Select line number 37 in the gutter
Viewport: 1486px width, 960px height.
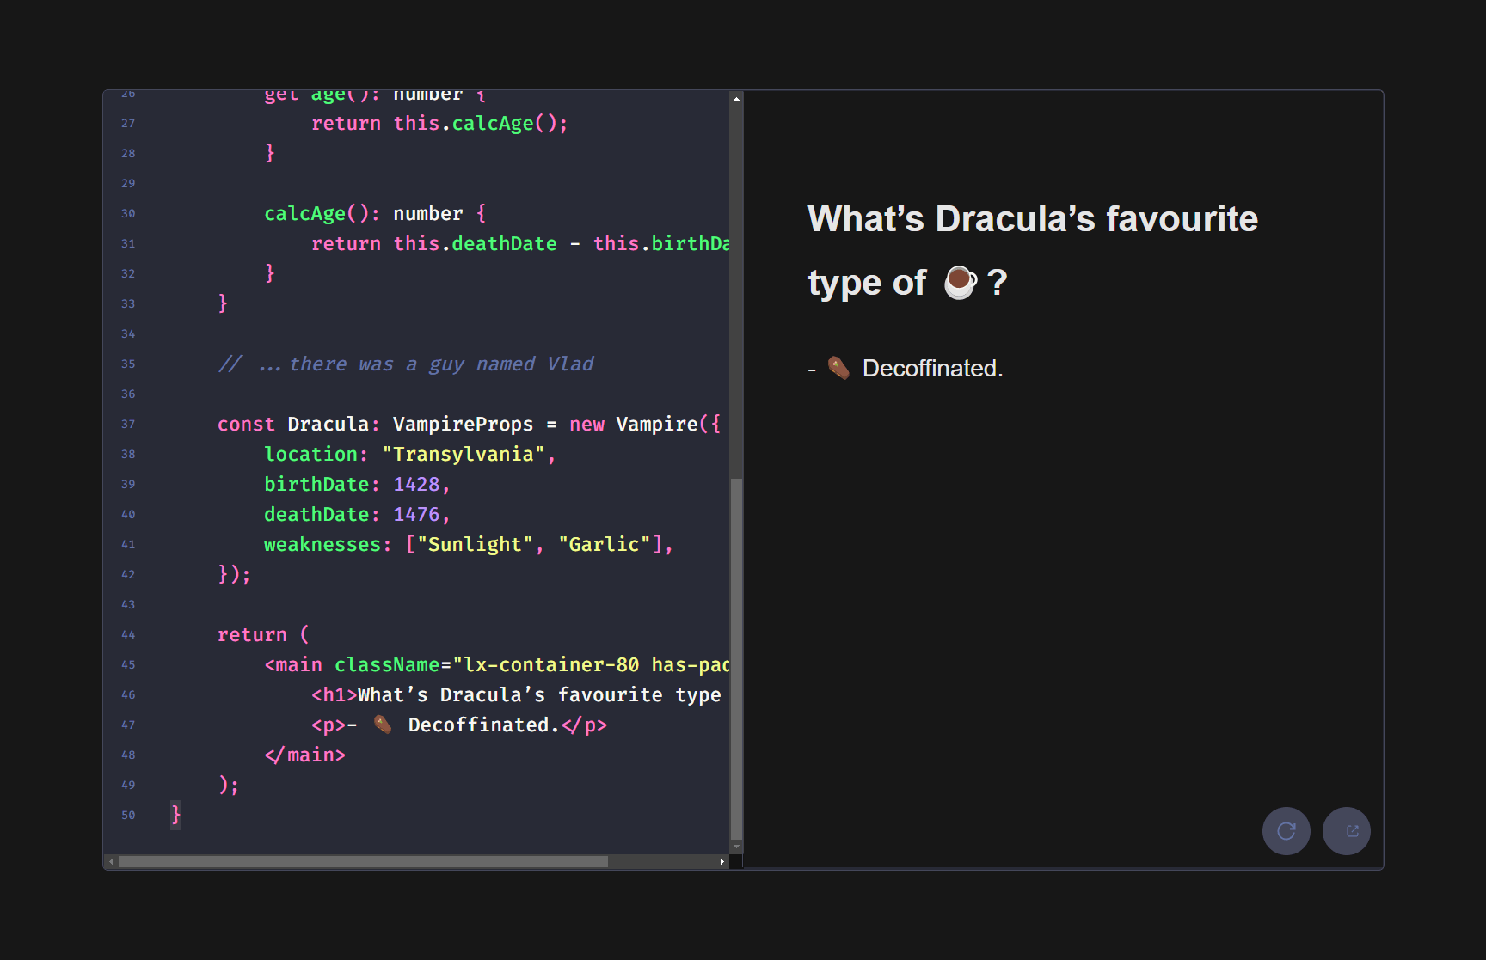[127, 424]
